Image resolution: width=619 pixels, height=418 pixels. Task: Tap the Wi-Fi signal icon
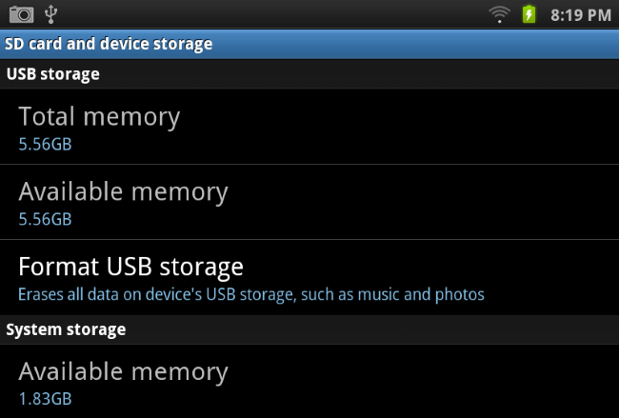(499, 14)
